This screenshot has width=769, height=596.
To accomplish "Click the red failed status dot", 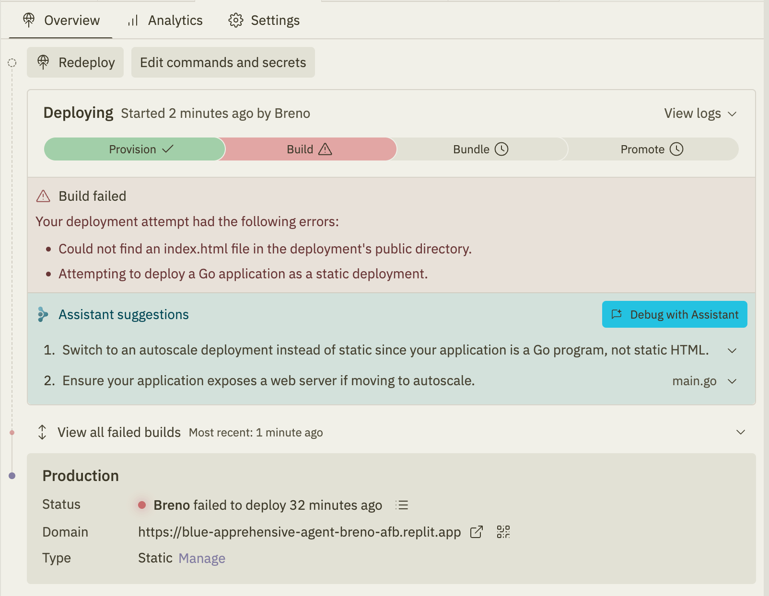I will [x=142, y=505].
